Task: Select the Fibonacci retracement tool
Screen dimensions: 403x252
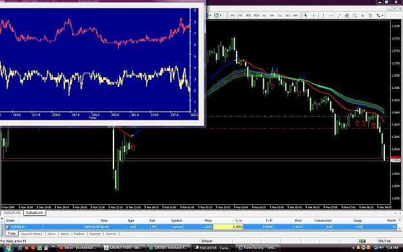Action: tap(355, 15)
